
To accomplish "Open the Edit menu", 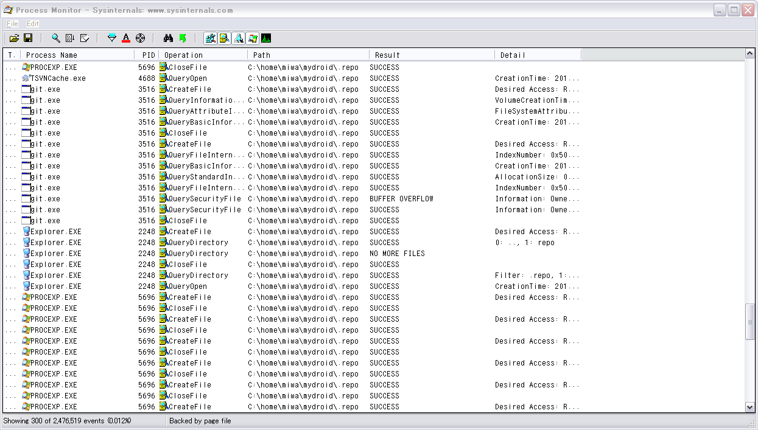I will [32, 24].
